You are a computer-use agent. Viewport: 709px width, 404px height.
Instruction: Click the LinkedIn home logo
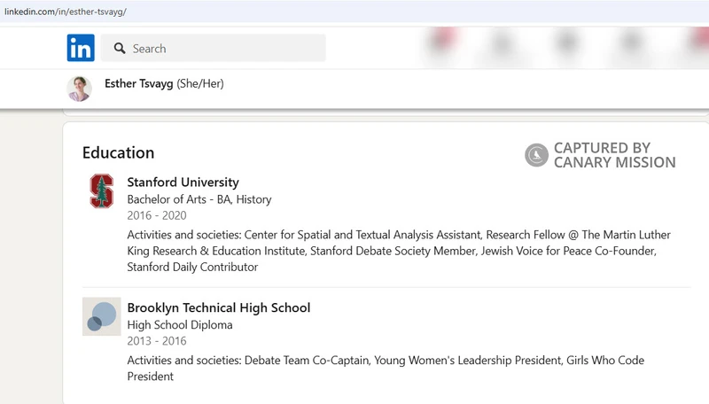pyautogui.click(x=81, y=48)
